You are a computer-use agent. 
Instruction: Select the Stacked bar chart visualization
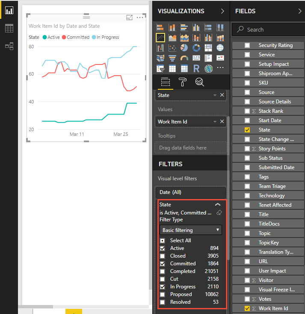click(x=160, y=27)
